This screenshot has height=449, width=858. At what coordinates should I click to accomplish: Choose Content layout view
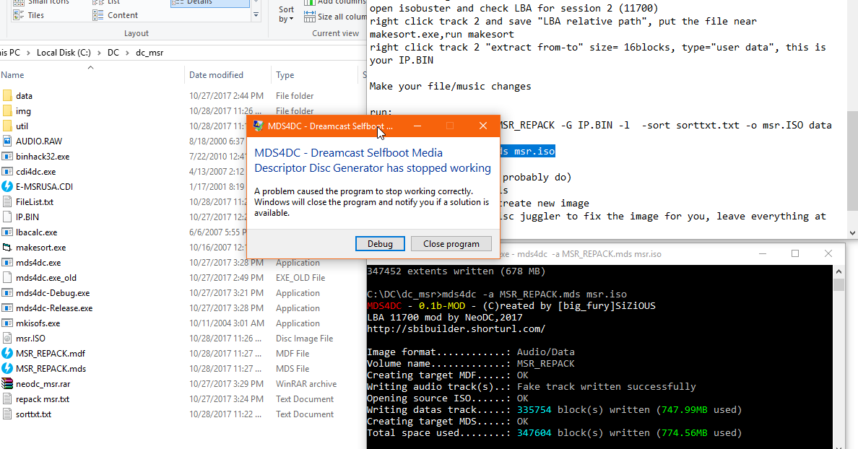[x=116, y=15]
